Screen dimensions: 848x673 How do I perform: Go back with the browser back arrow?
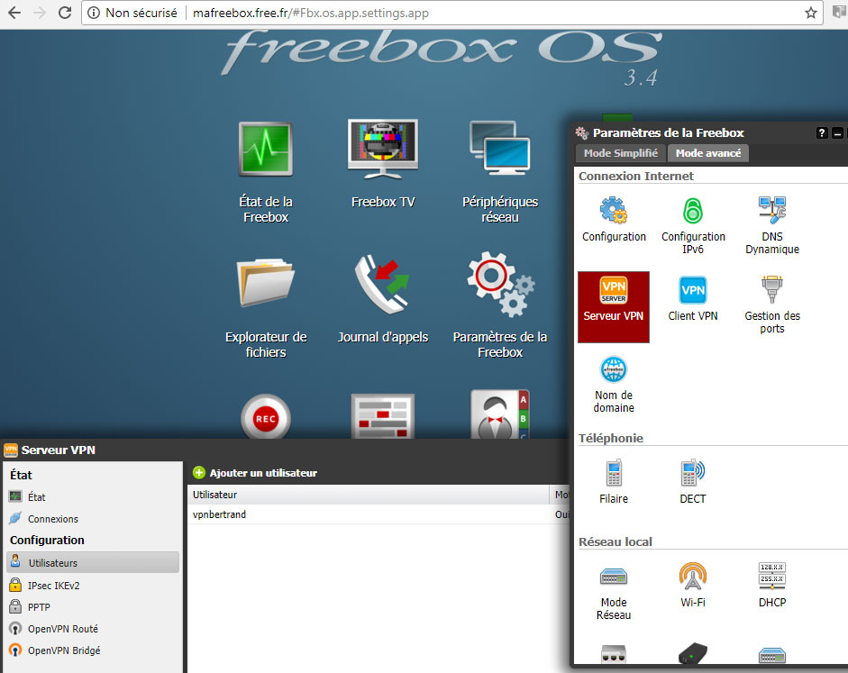[14, 13]
